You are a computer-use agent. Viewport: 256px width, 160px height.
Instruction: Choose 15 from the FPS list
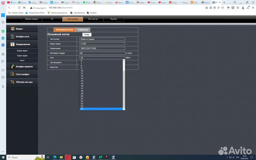(101, 84)
